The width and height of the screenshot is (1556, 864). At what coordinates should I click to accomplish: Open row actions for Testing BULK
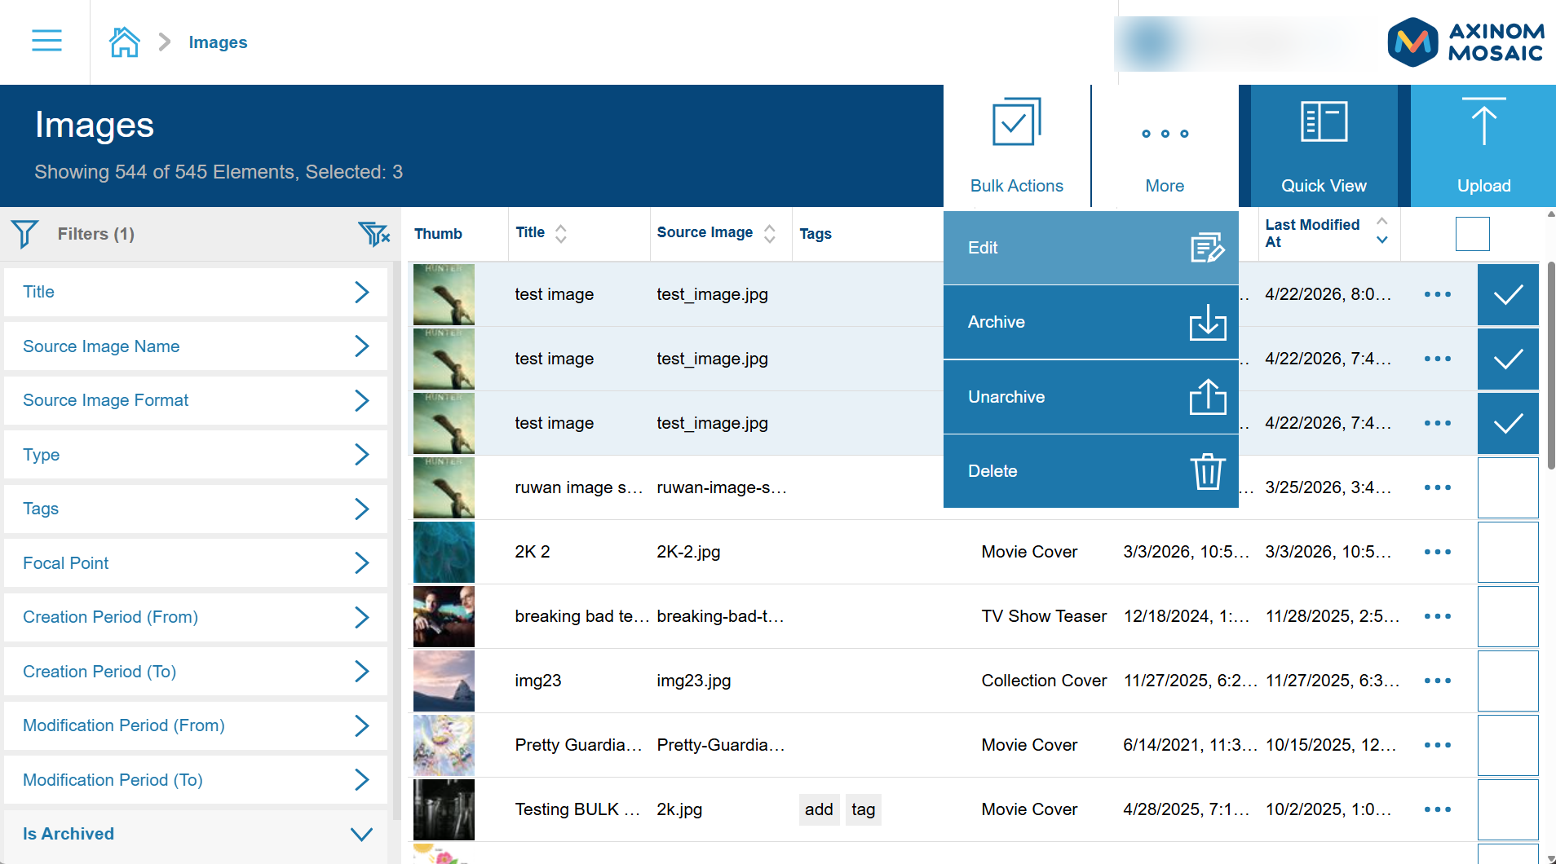point(1437,809)
